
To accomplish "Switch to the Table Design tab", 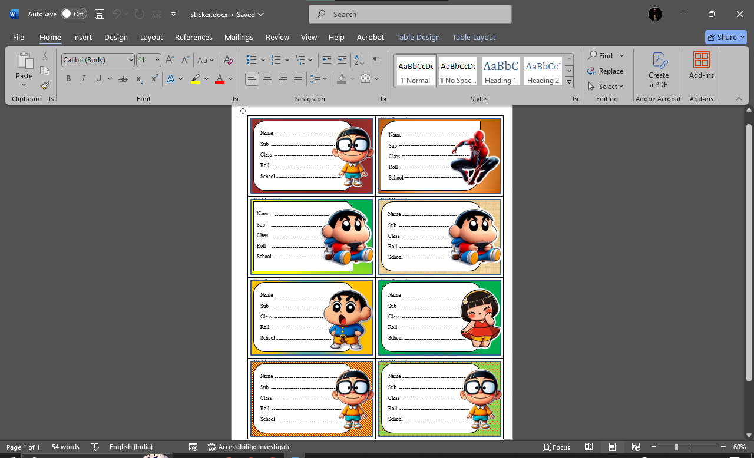I will (x=418, y=37).
